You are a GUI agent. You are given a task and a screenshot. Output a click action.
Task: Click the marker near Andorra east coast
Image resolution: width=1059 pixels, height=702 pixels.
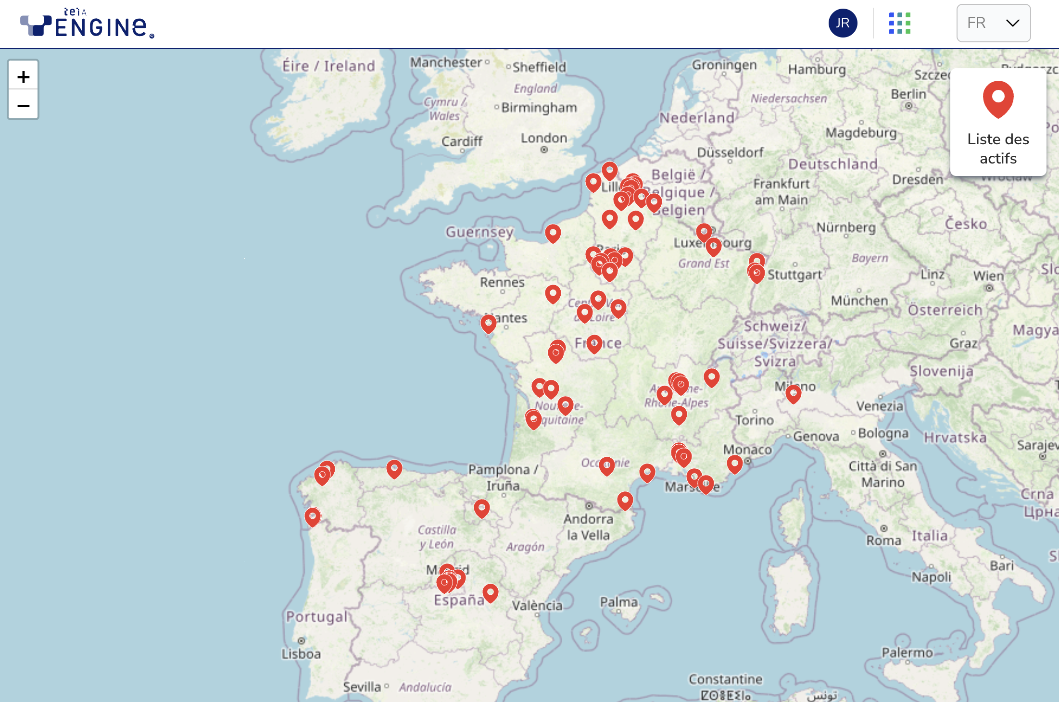pos(625,500)
